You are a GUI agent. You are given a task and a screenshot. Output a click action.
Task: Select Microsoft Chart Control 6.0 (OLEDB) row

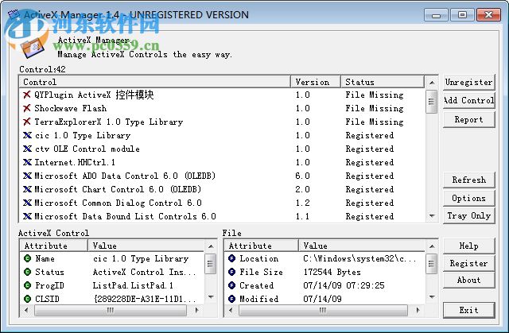[222, 189]
